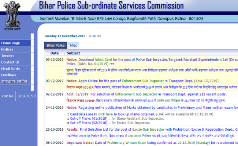The width and height of the screenshot is (238, 146).
Task: Switch to the Bihar Police tab
Action: 55,46
